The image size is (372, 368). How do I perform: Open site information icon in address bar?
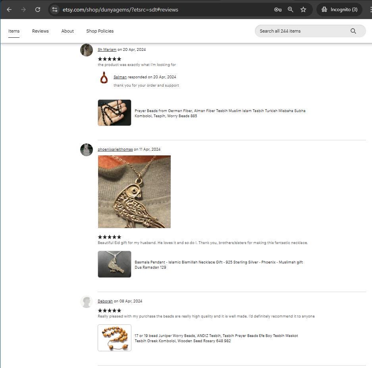(55, 10)
